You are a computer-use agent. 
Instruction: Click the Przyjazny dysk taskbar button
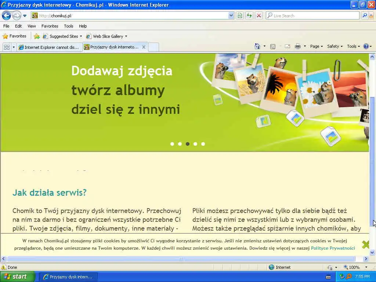pos(68,277)
